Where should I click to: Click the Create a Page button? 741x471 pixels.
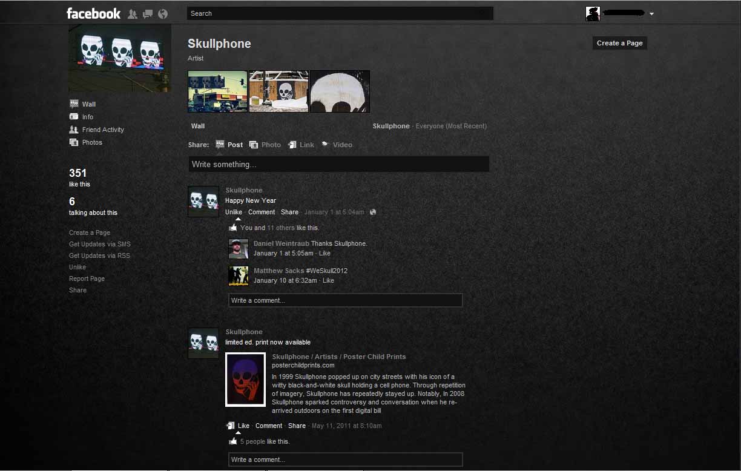point(620,43)
